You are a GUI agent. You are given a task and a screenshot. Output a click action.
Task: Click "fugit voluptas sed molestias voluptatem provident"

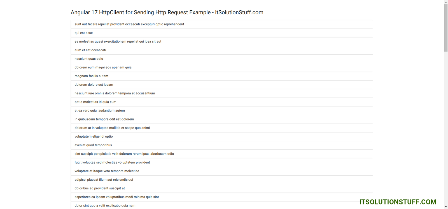point(112,162)
